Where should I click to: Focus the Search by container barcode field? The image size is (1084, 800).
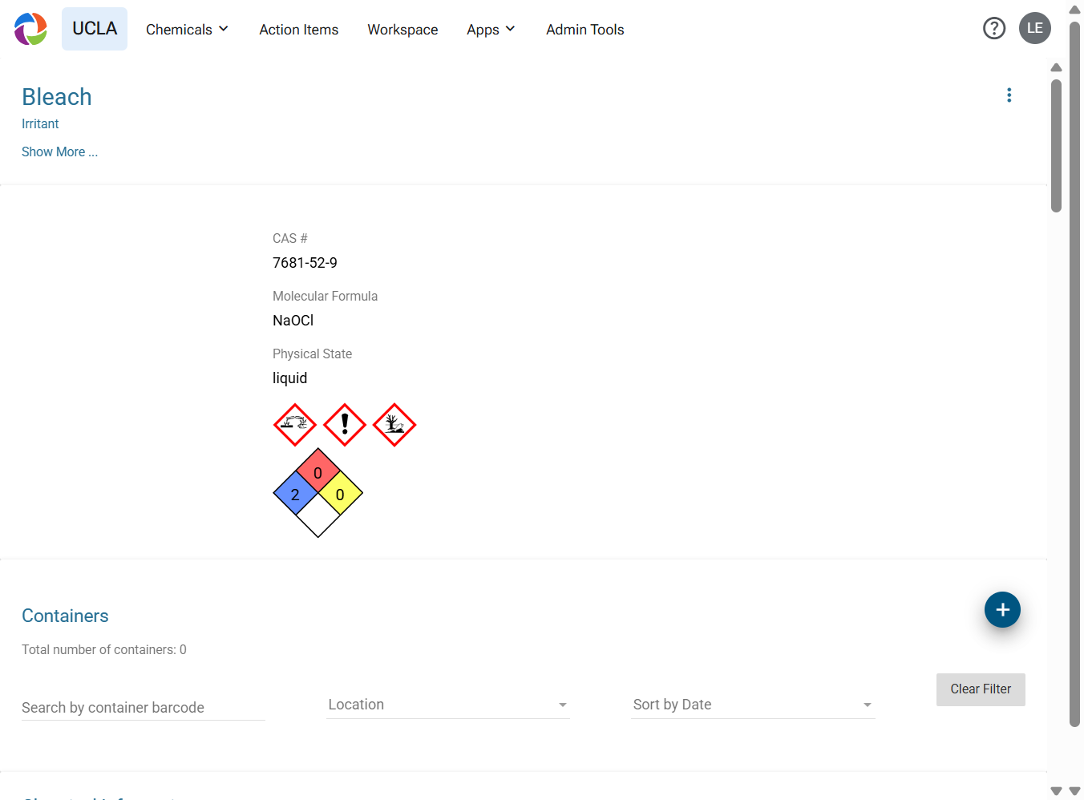tap(143, 708)
